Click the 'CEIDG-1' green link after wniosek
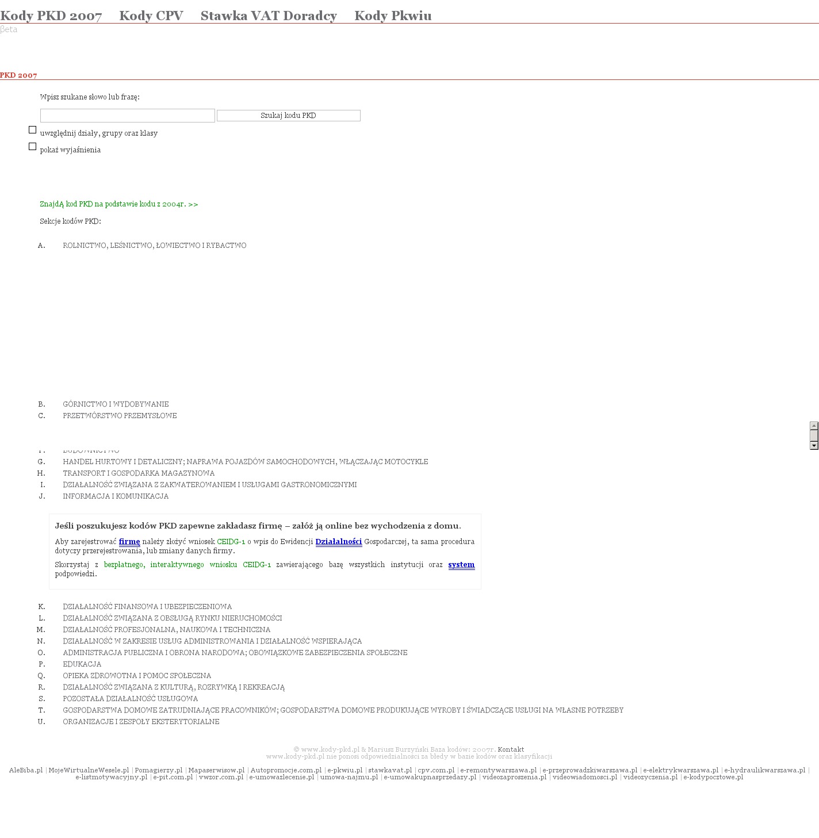The height and width of the screenshot is (838, 819). tap(231, 542)
